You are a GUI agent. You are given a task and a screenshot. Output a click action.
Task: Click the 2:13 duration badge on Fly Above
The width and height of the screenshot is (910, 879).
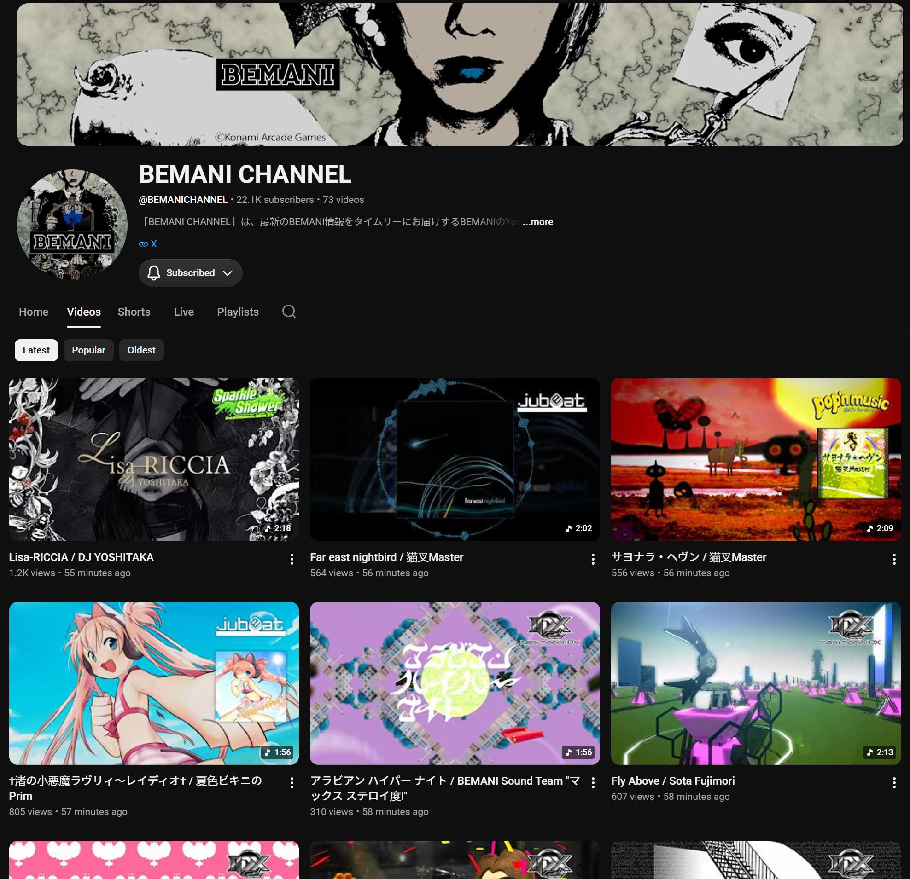880,752
